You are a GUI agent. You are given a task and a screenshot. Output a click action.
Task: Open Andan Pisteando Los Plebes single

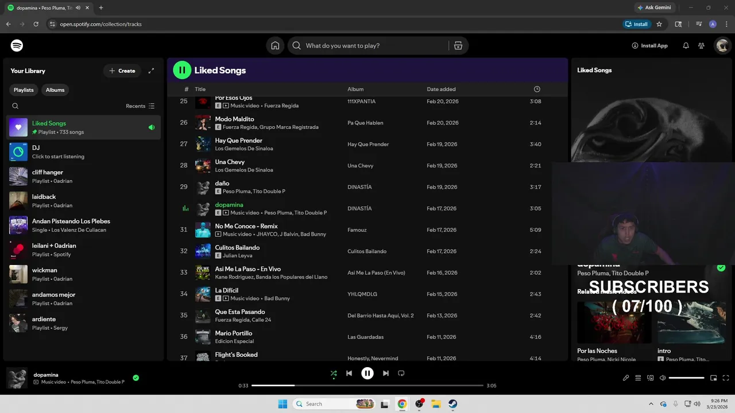pyautogui.click(x=84, y=225)
